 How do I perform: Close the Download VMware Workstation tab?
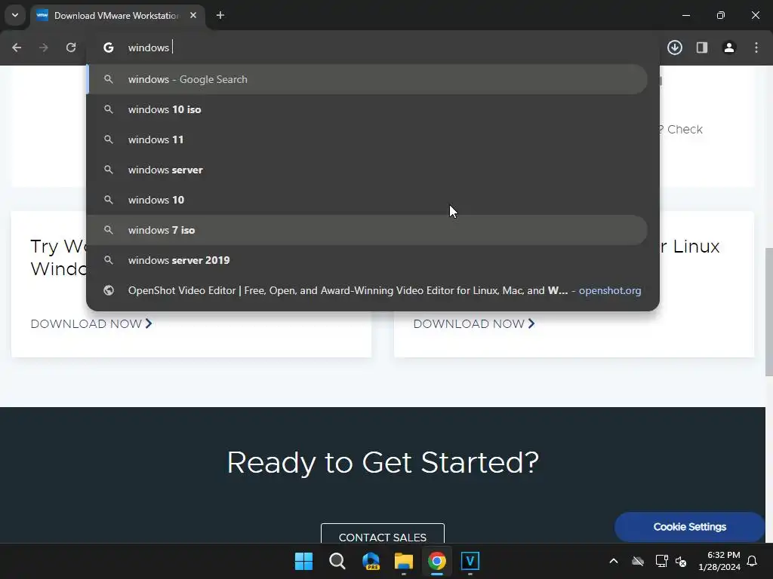coord(193,15)
